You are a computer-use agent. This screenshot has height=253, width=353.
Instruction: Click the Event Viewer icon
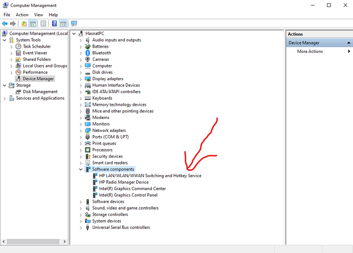[18, 53]
